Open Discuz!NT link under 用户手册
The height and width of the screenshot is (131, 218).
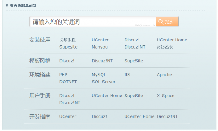click(x=70, y=103)
